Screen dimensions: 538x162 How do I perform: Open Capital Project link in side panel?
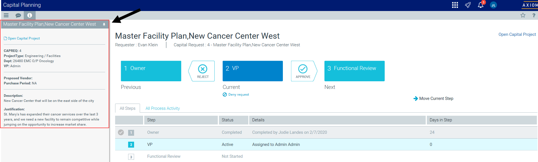click(23, 38)
